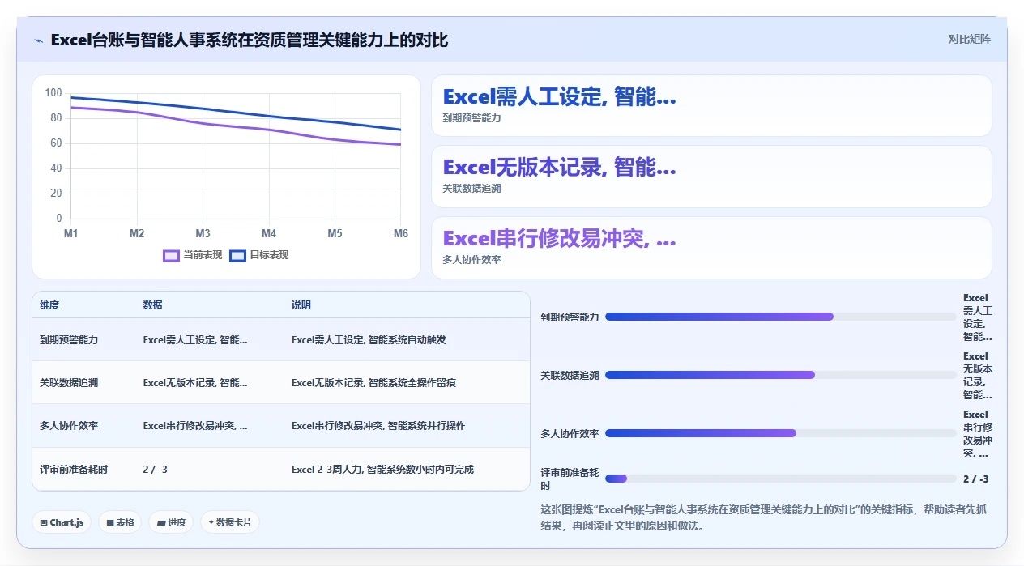Viewport: 1024px width, 566px height.
Task: Click the summary paragraph starting 这张图提炼
Action: [x=763, y=517]
